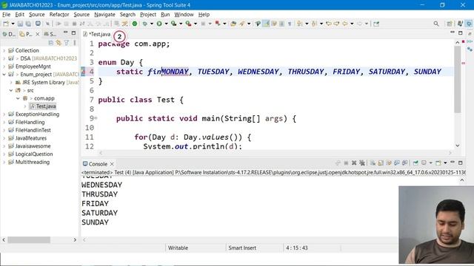
Task: Select the *Test.java editor tab
Action: 97,34
